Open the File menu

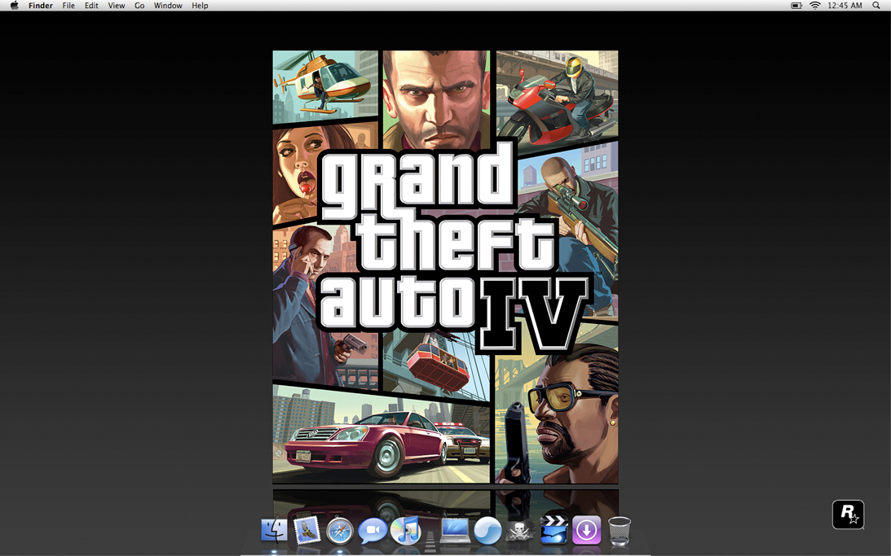click(68, 6)
